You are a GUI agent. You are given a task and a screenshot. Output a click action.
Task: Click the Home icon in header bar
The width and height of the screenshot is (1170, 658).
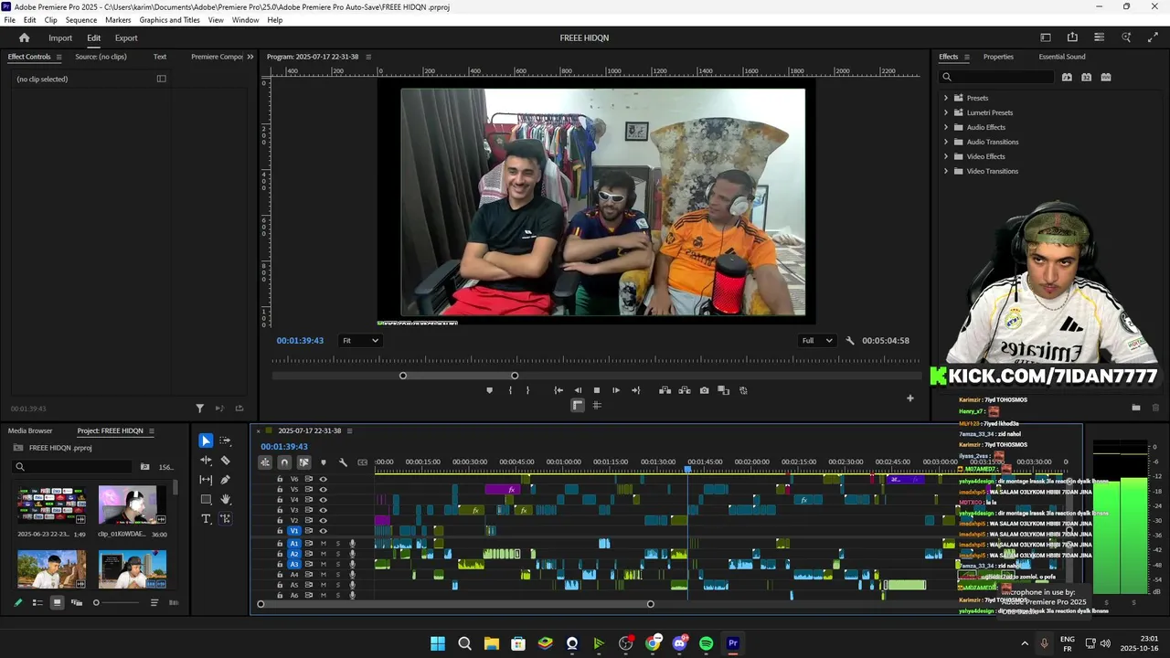point(24,37)
